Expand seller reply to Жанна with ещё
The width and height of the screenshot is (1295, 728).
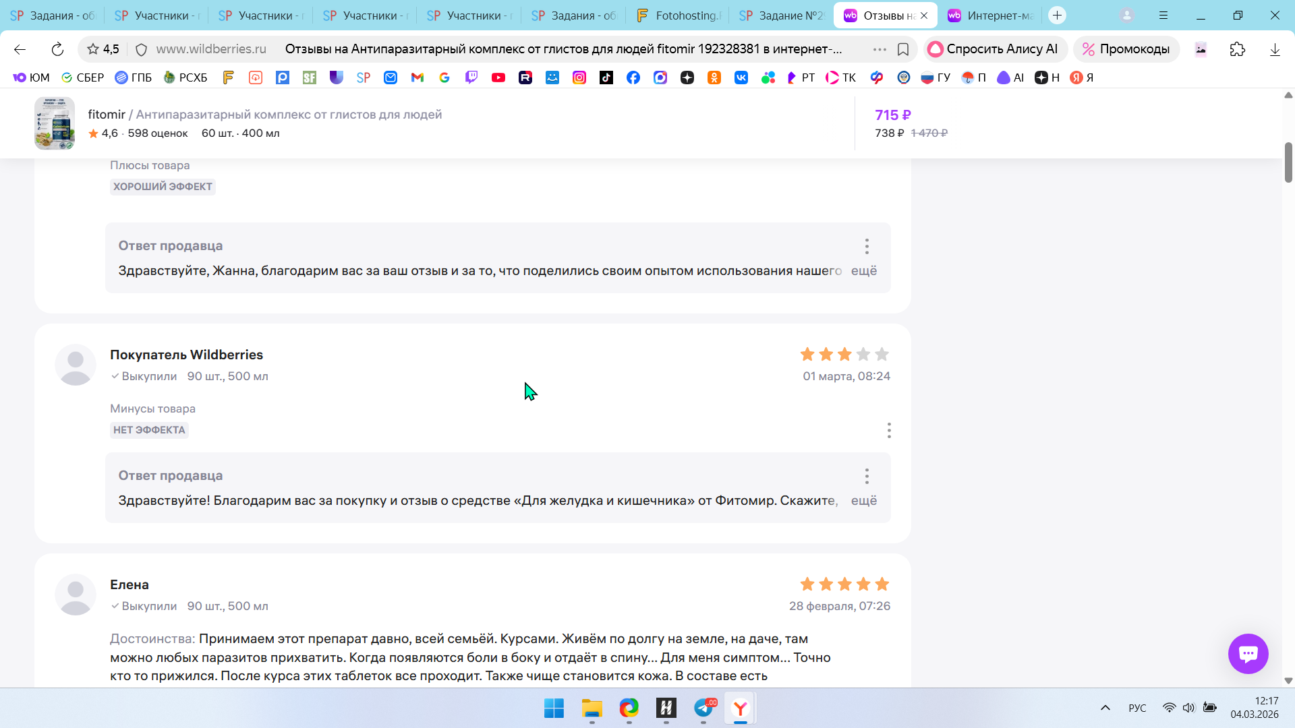(x=863, y=270)
